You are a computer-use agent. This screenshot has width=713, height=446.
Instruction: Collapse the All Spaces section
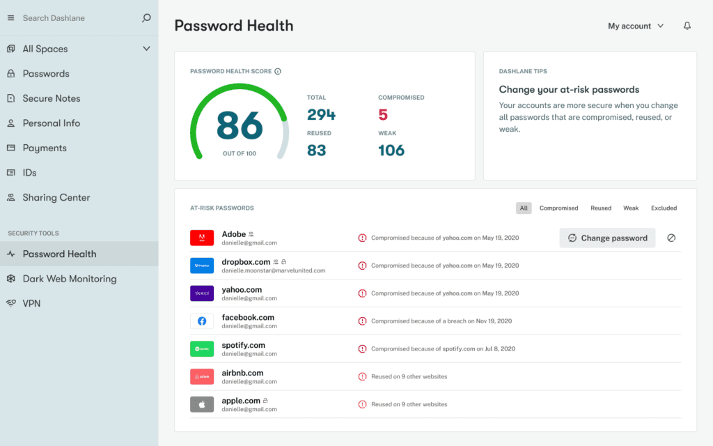(146, 49)
